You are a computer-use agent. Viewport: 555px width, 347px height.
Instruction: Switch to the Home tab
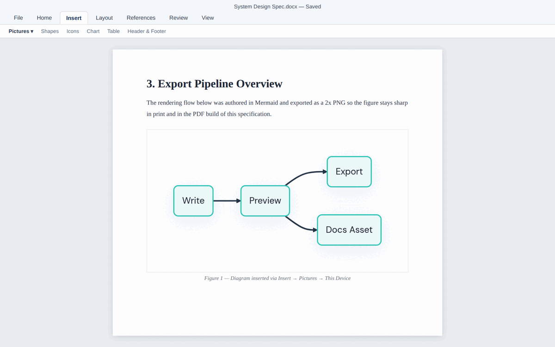[44, 18]
